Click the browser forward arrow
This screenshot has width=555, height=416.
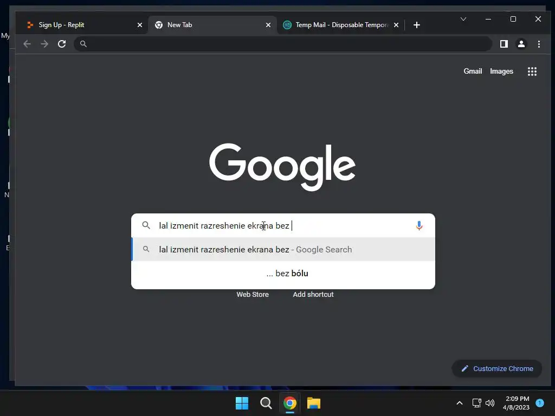[44, 44]
